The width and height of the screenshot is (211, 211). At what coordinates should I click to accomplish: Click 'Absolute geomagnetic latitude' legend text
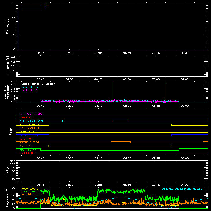tap(182, 189)
